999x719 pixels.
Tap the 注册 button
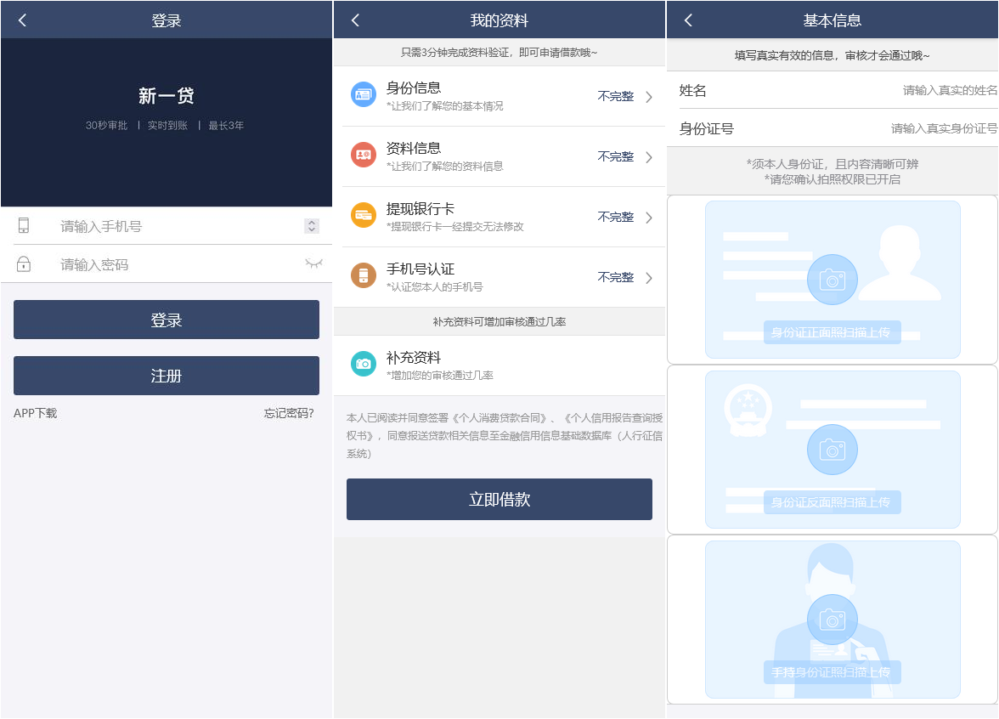pos(166,376)
